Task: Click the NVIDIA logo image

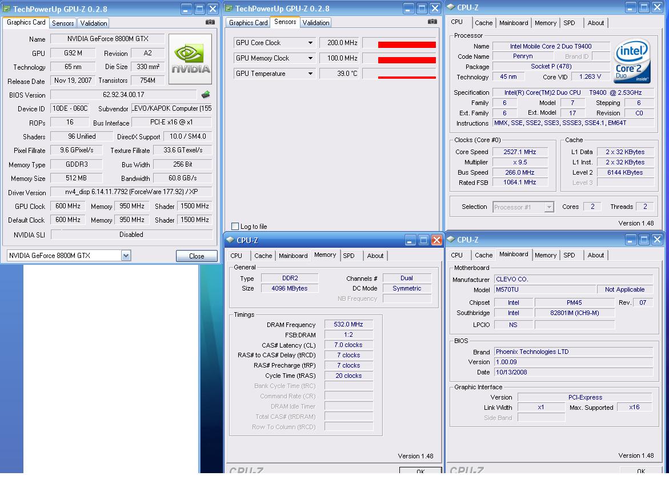Action: (x=190, y=59)
